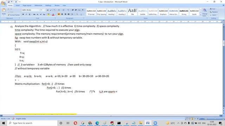This screenshot has width=225, height=126.
Task: Open Change Case options
Action: click(44, 14)
